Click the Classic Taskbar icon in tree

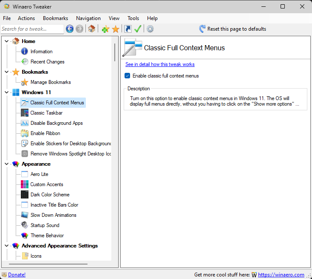pyautogui.click(x=25, y=113)
